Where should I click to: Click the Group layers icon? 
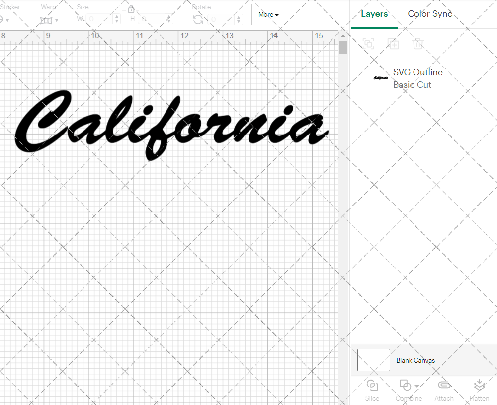[368, 44]
